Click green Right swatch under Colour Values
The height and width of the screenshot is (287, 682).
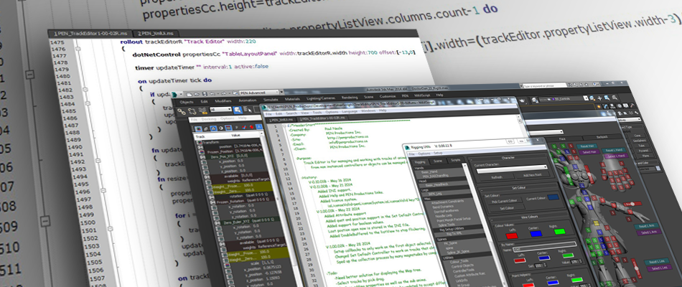(560, 231)
